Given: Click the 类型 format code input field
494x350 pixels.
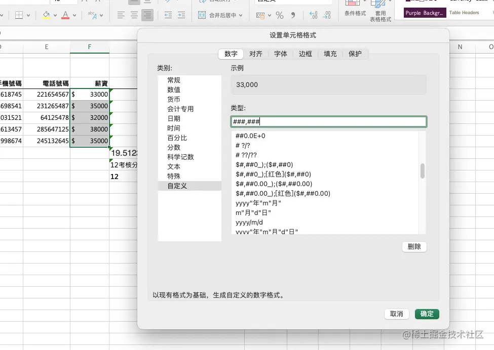Looking at the screenshot, I should click(x=329, y=122).
